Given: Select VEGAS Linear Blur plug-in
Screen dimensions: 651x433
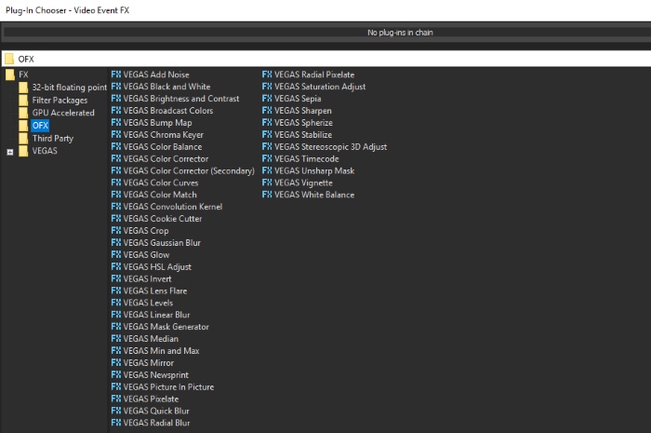Looking at the screenshot, I should [x=151, y=315].
